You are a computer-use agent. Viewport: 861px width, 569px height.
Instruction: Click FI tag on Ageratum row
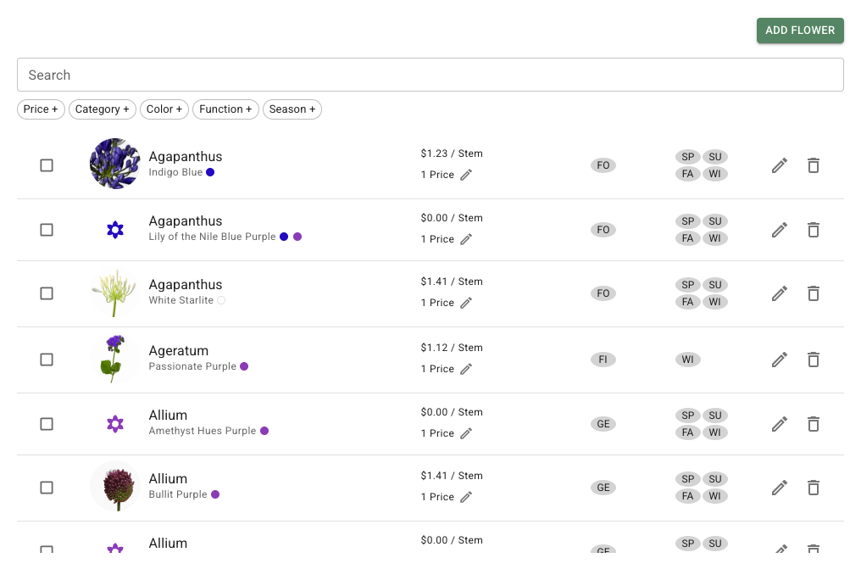(603, 360)
